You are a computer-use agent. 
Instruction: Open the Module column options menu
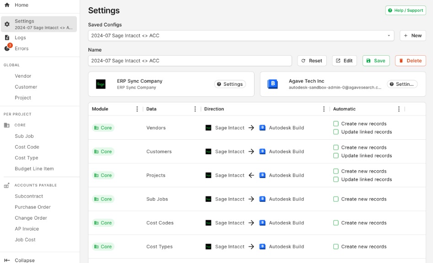click(137, 109)
